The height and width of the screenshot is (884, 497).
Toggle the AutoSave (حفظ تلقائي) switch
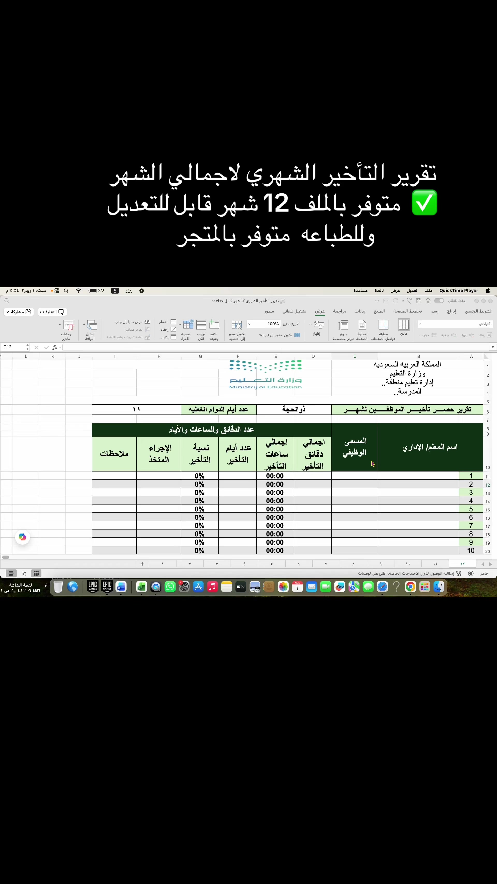coord(439,301)
